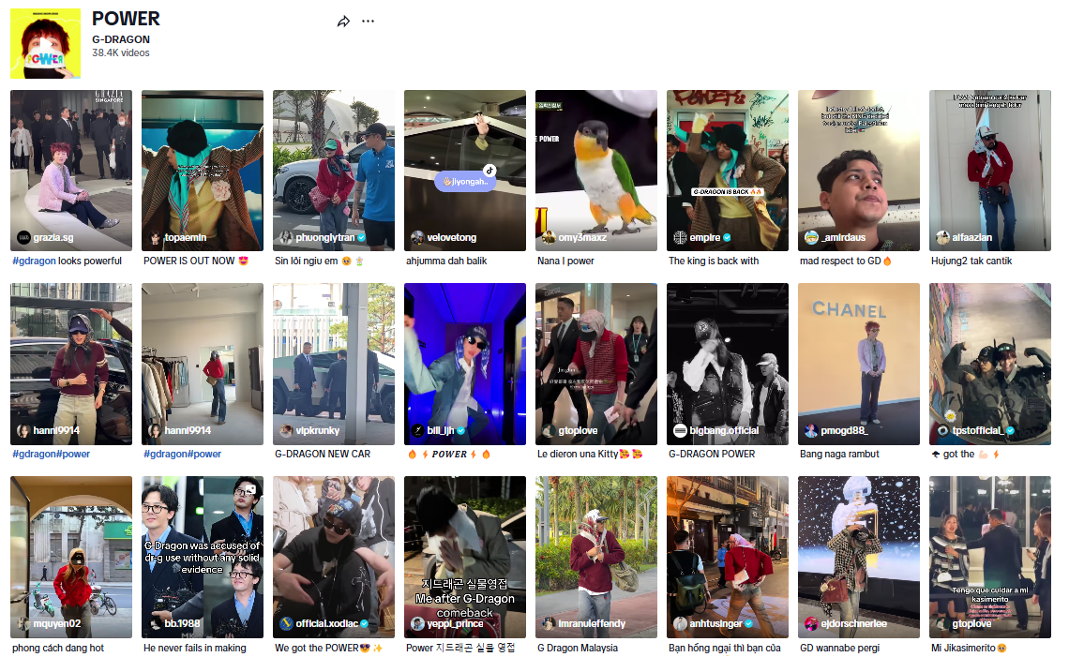Image resolution: width=1069 pixels, height=657 pixels.
Task: Click the username yeppi_prince
Action: click(455, 624)
